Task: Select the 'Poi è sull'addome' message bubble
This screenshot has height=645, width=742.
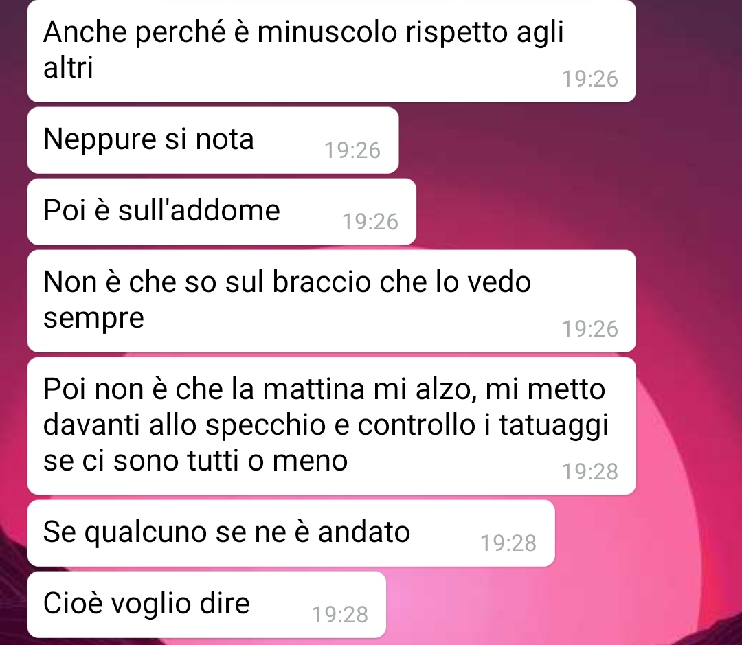Action: click(221, 212)
